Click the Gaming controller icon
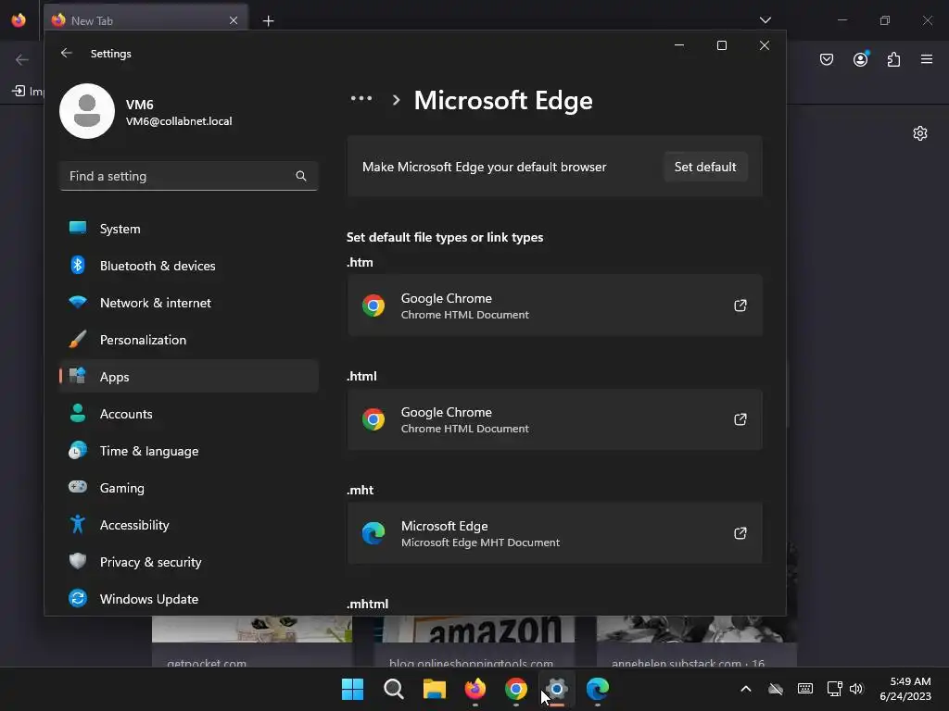Screen dimensions: 949x711 (78, 487)
